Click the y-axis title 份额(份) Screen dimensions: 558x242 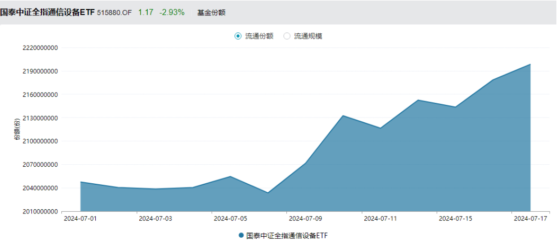click(x=18, y=130)
